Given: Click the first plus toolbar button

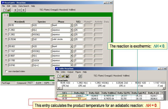Looking at the screenshot, I should tap(15, 10).
